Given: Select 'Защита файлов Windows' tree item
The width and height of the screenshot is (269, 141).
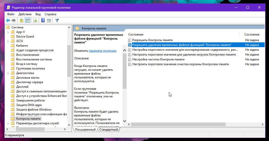Looking at the screenshot, I should point(34,110).
